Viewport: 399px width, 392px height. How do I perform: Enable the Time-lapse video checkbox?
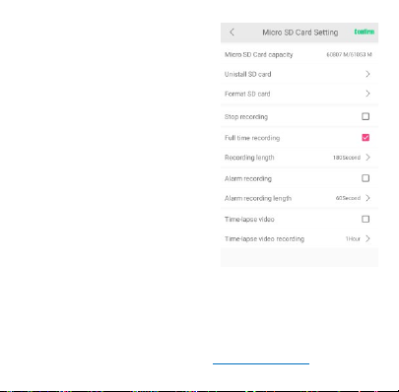pos(366,219)
